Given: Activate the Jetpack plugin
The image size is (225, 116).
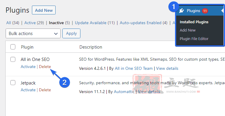Looking at the screenshot, I should click(28, 90).
